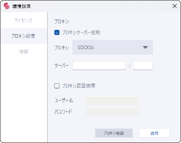Click the port number field after the colon

pyautogui.click(x=143, y=65)
